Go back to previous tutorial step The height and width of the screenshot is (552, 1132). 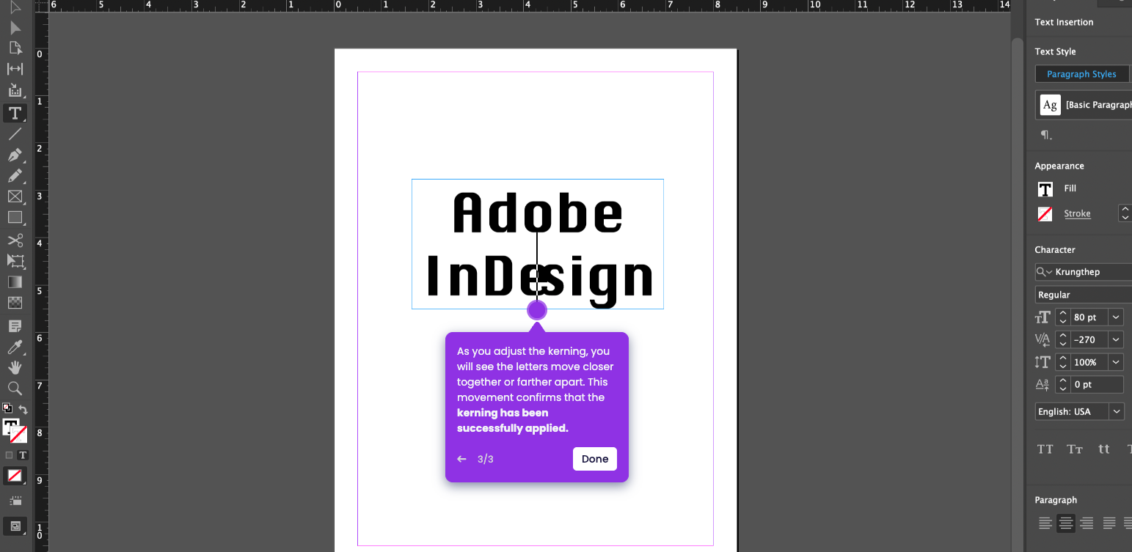(461, 459)
